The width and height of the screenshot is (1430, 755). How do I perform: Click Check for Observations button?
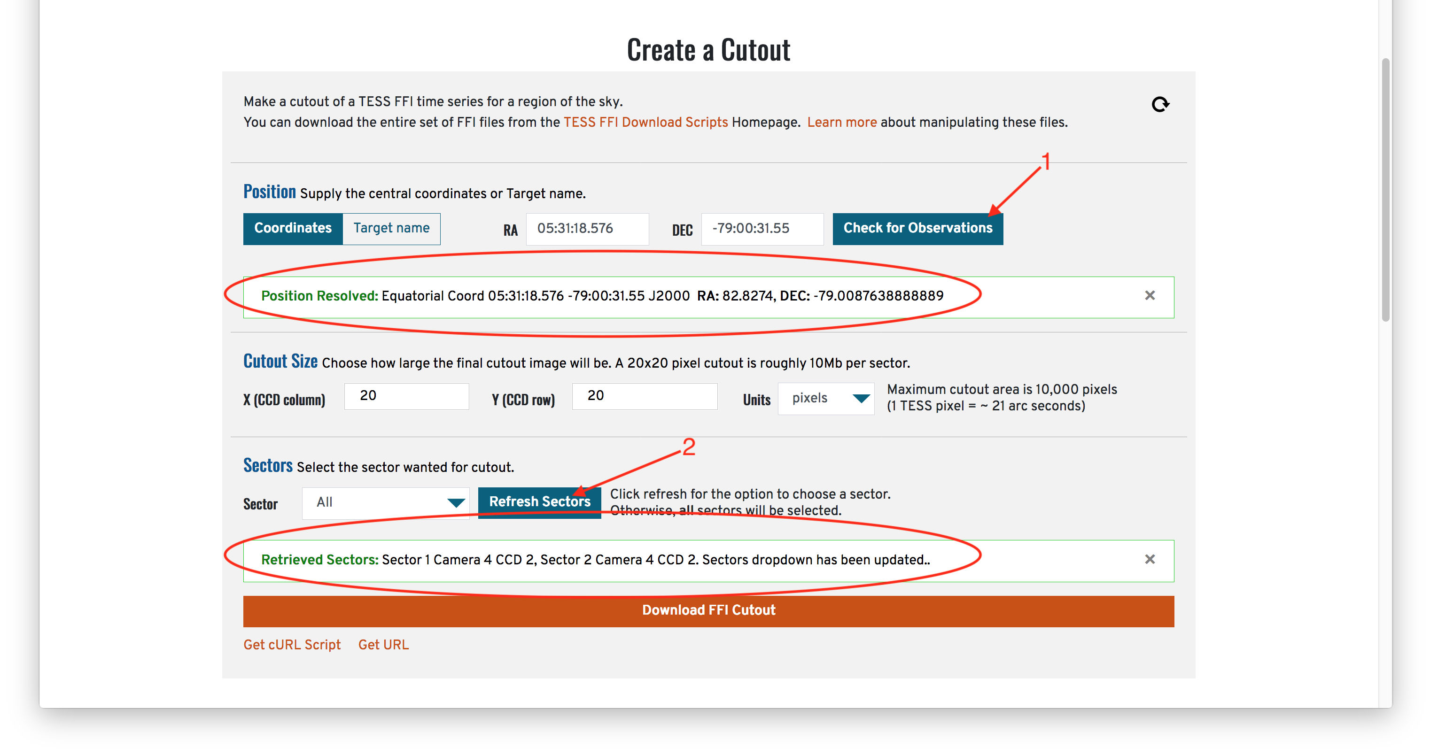(x=917, y=229)
